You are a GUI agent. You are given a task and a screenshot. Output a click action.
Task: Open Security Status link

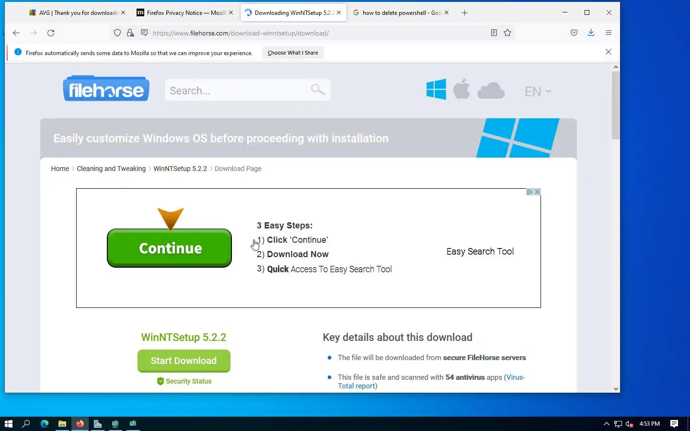point(184,381)
